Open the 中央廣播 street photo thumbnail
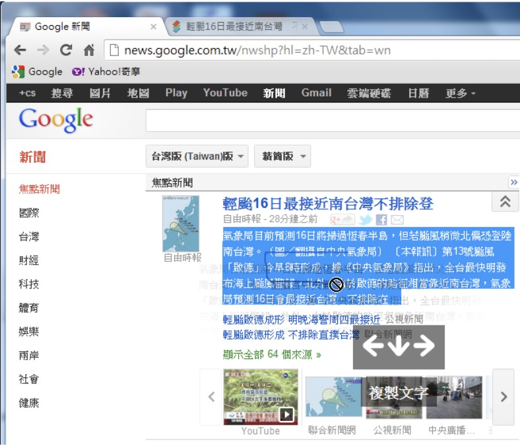Viewport: 520px width, 446px height. click(454, 397)
